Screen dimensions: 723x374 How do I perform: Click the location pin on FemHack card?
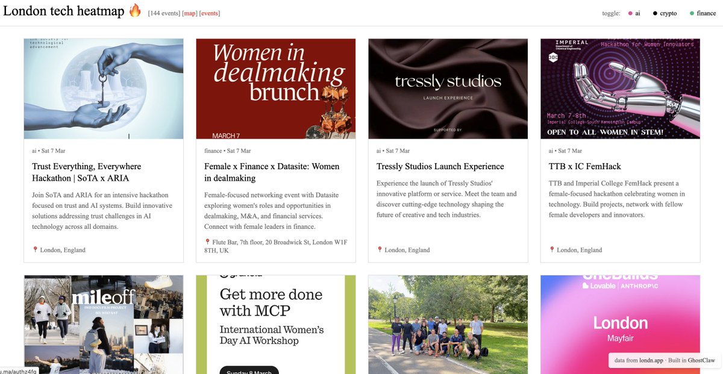[x=552, y=249]
